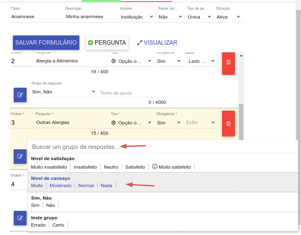This screenshot has width=301, height=235.
Task: Click Muito insatisfeito option text
Action: point(49,167)
